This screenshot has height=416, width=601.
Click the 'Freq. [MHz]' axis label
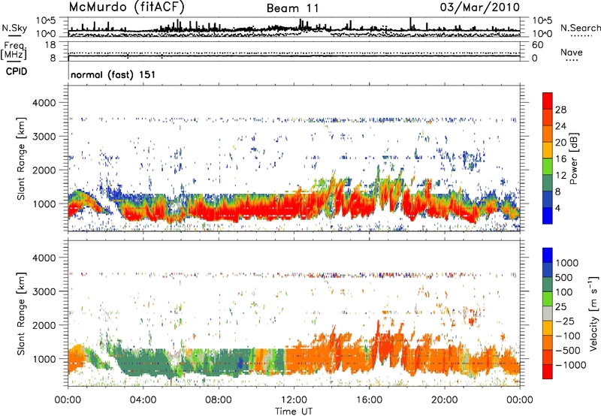click(x=14, y=51)
